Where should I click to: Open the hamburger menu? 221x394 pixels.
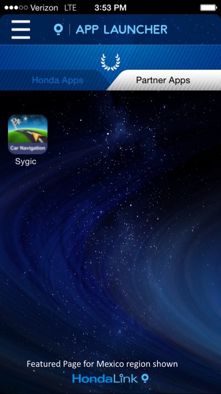point(21,29)
